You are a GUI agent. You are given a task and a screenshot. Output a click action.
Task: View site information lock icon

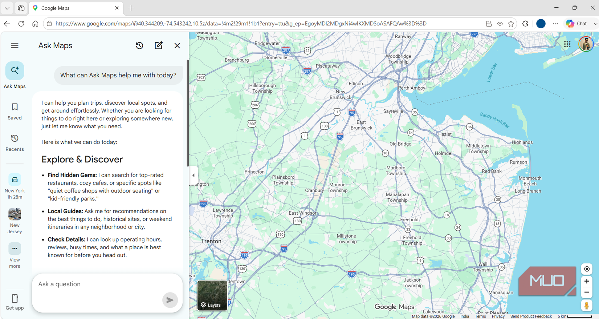49,24
